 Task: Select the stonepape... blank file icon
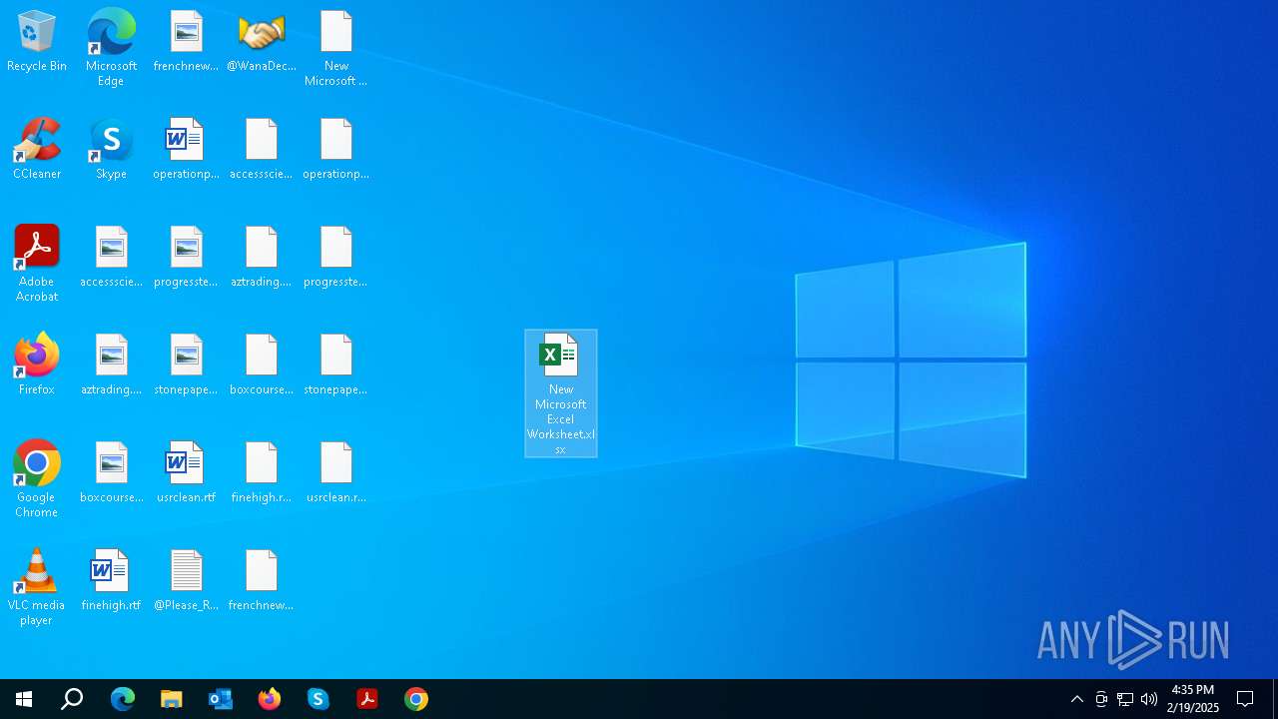point(336,365)
